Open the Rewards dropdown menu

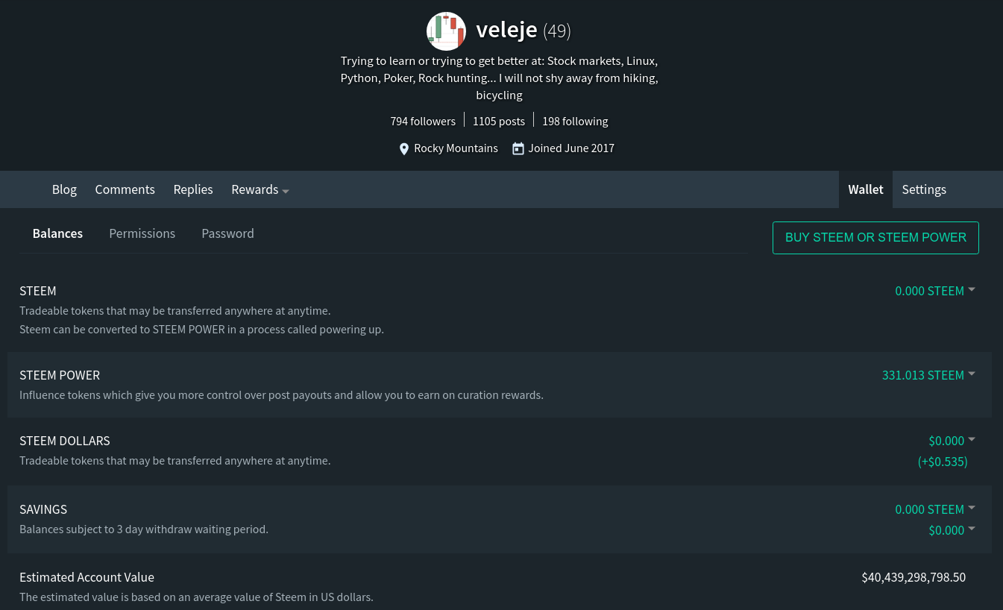(x=260, y=189)
